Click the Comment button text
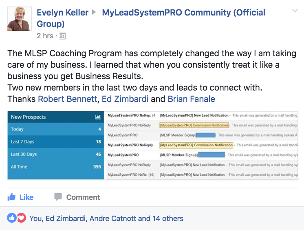This screenshot has height=230, width=304. tap(83, 197)
